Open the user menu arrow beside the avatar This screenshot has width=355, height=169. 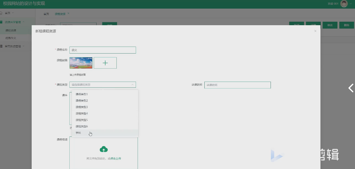(x=351, y=4)
